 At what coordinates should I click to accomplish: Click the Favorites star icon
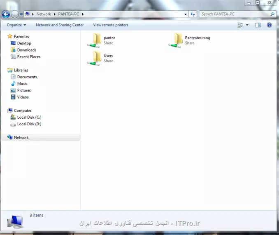10,36
